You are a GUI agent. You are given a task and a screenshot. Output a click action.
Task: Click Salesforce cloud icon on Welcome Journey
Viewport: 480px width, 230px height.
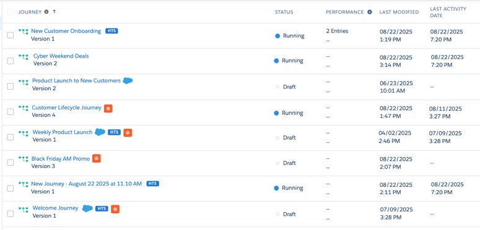click(87, 208)
